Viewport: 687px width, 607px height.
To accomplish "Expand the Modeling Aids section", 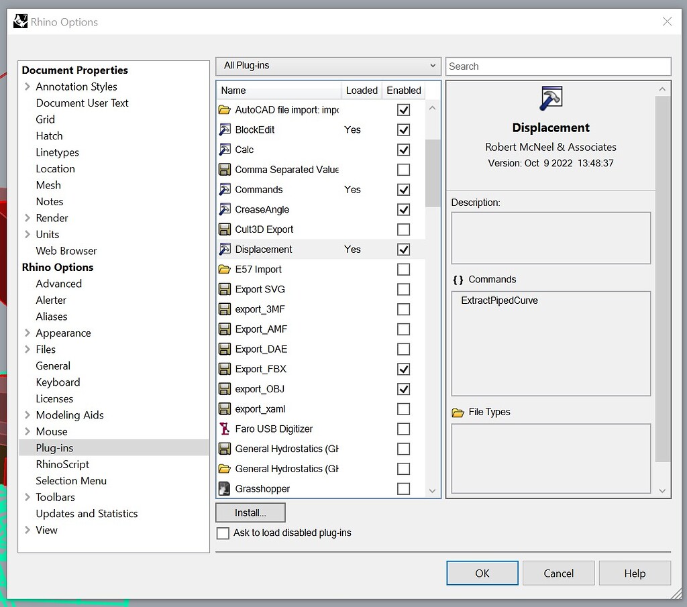I will pos(27,415).
